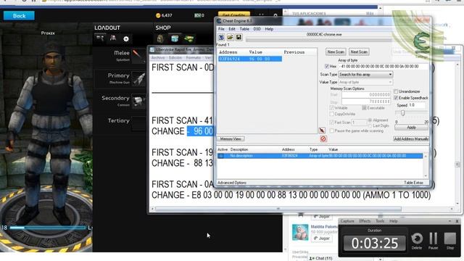Open the Tools menu in the recorder
This screenshot has width=464, height=261.
click(380, 221)
